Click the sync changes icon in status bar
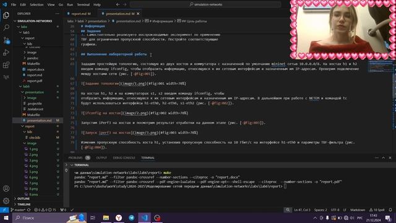Screen dimensions: 396x223 29,210
